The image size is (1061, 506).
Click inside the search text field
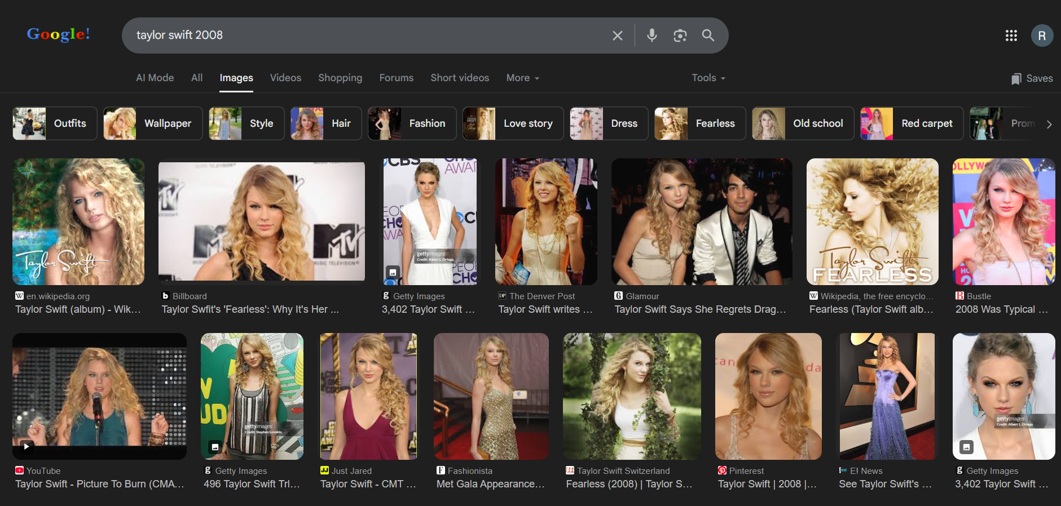coord(367,35)
